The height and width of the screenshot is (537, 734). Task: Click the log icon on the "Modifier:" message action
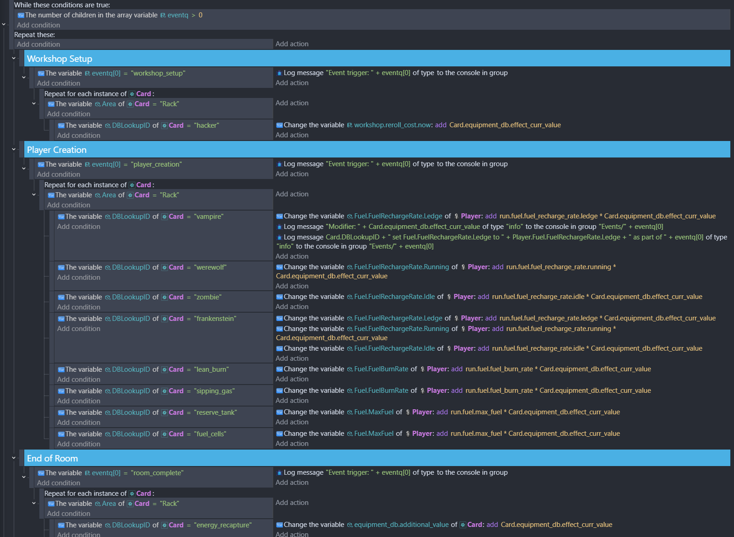coord(279,227)
